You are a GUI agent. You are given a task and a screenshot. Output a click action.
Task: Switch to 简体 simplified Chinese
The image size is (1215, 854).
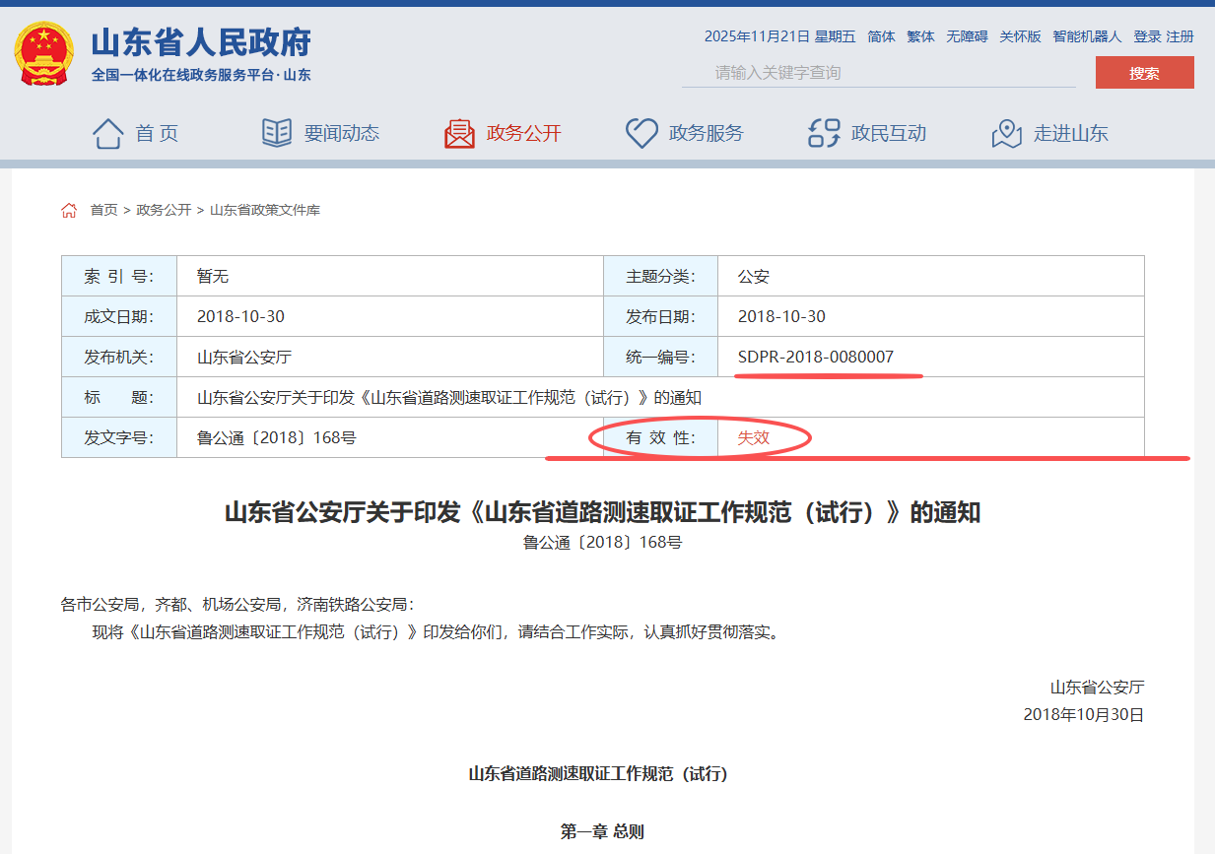(x=881, y=36)
